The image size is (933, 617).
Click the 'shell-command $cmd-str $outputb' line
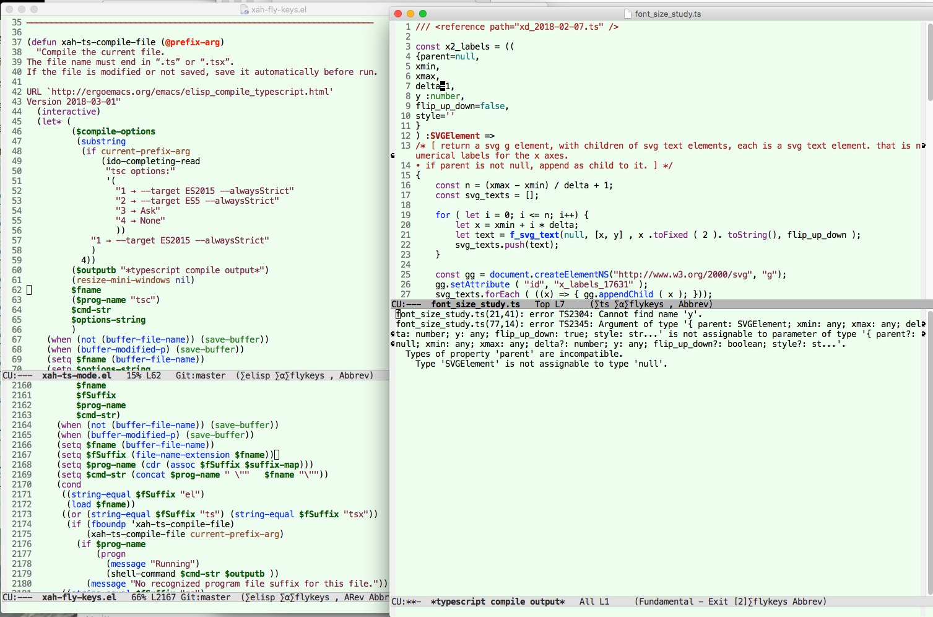pyautogui.click(x=193, y=574)
